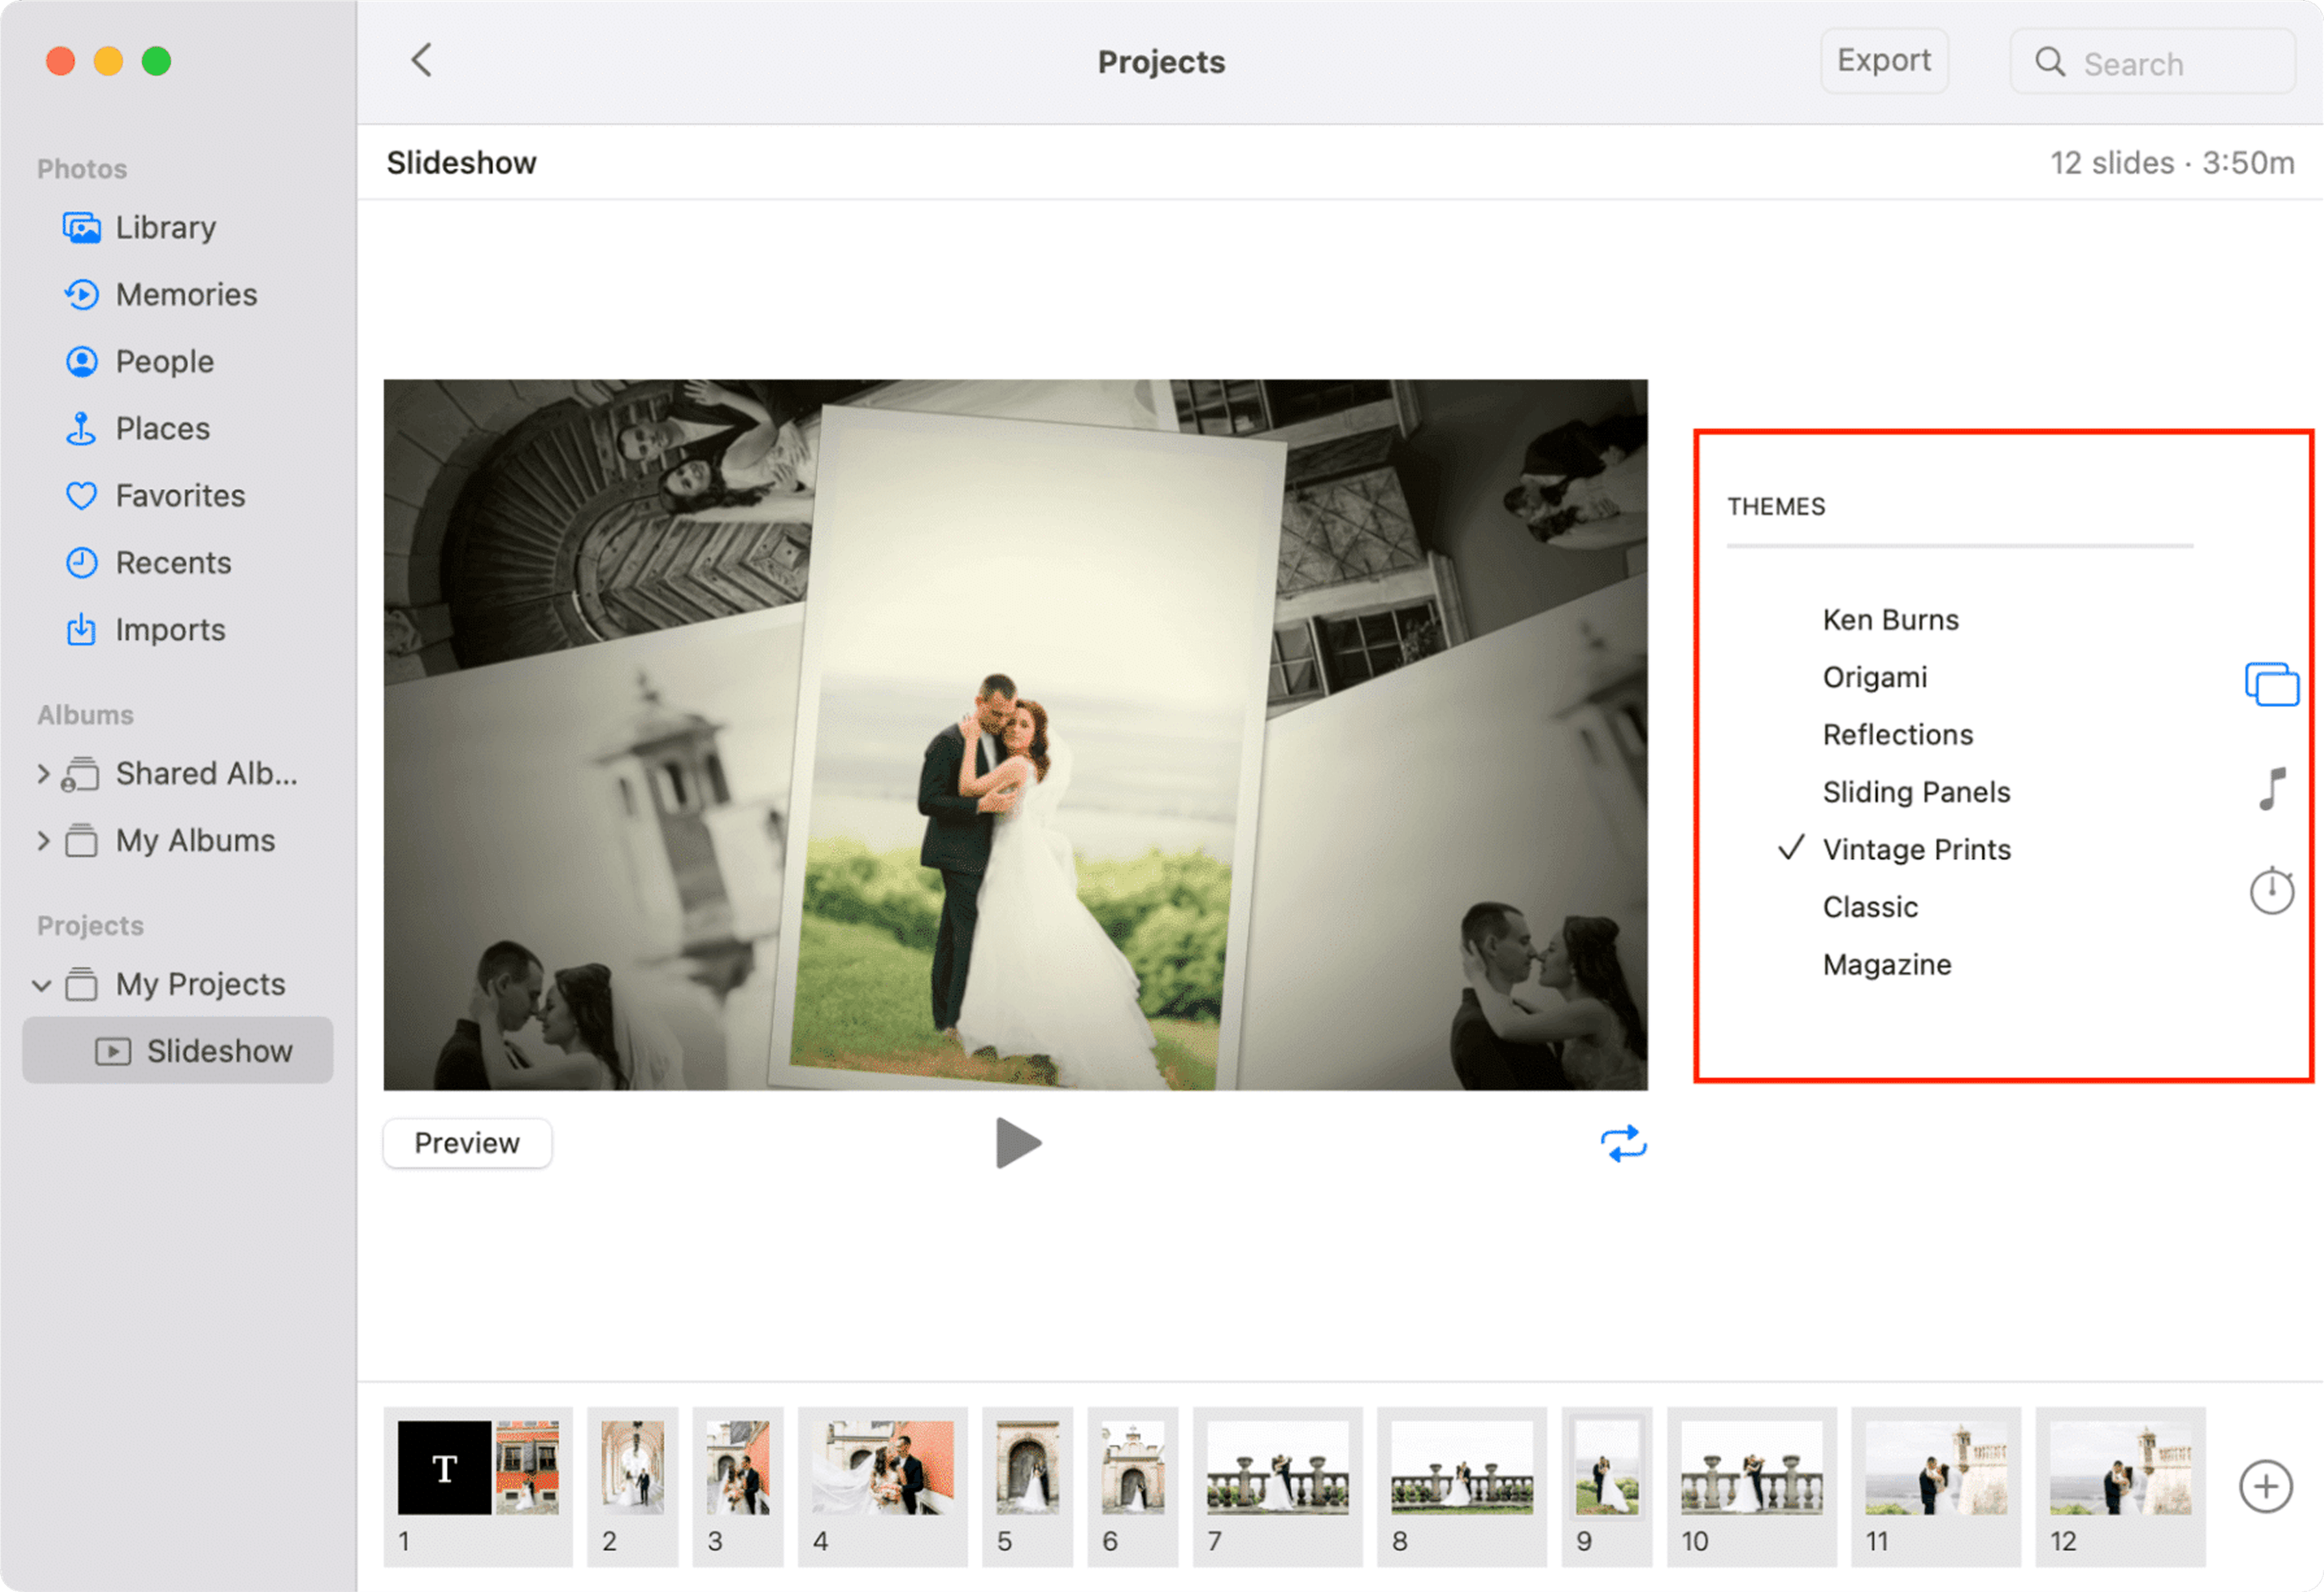Select slide thumbnail 6
This screenshot has width=2324, height=1592.
click(x=1132, y=1486)
